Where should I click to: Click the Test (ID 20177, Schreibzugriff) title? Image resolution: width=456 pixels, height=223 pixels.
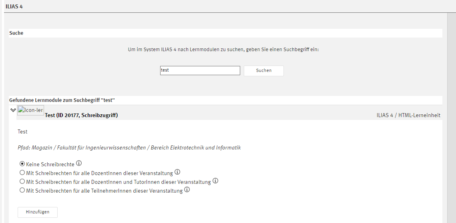click(81, 115)
